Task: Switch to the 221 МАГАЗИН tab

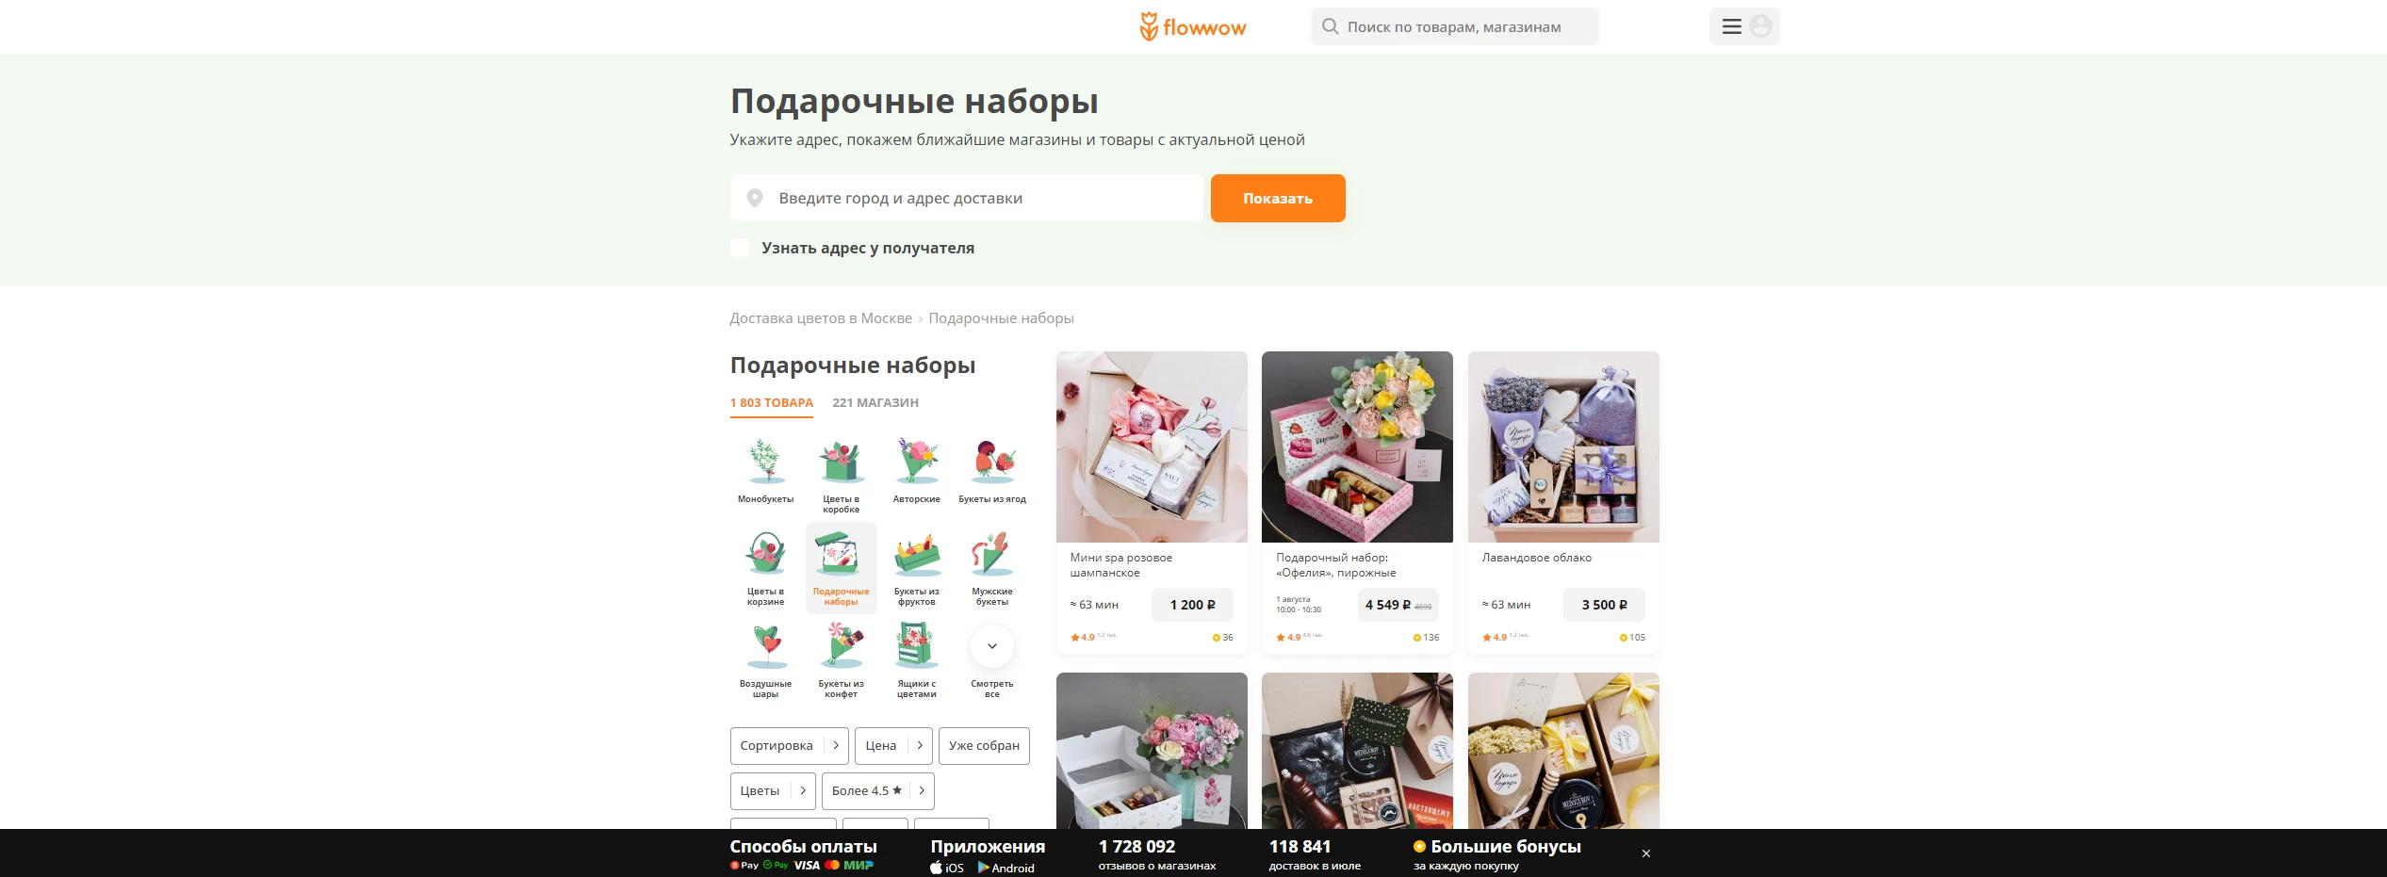Action: tap(875, 403)
